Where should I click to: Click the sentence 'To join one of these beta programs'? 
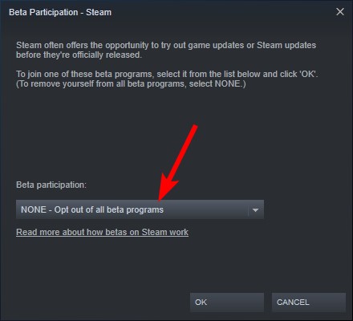coord(167,74)
